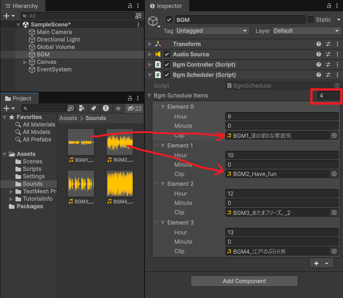Disable the Audio Source component checkbox

pos(167,54)
